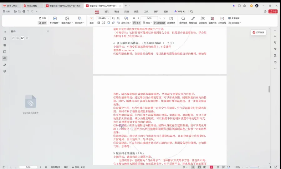Viewport: 281px width, 169px height.
Task: Open signature pen panel in left sidebar
Action: 5,65
